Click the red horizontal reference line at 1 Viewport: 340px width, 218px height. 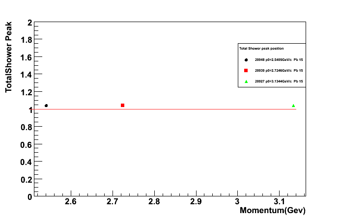(x=163, y=109)
